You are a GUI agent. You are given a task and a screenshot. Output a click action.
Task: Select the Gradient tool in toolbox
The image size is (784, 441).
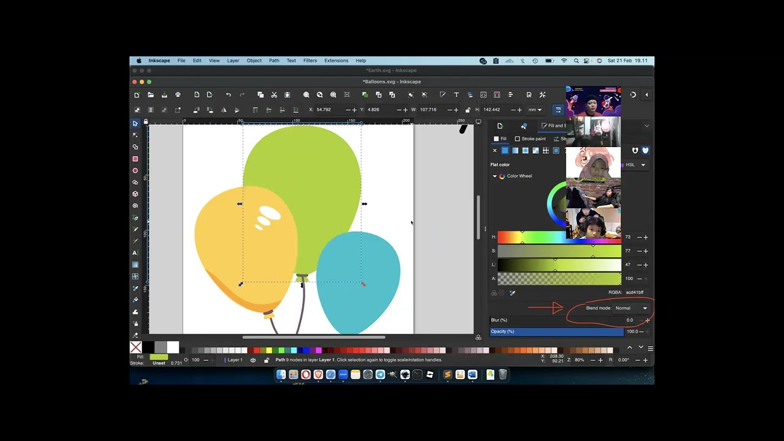[x=135, y=265]
